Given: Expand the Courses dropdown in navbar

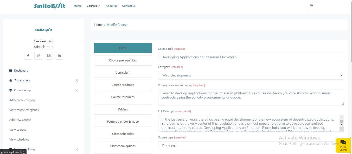Looking at the screenshot, I should [93, 6].
